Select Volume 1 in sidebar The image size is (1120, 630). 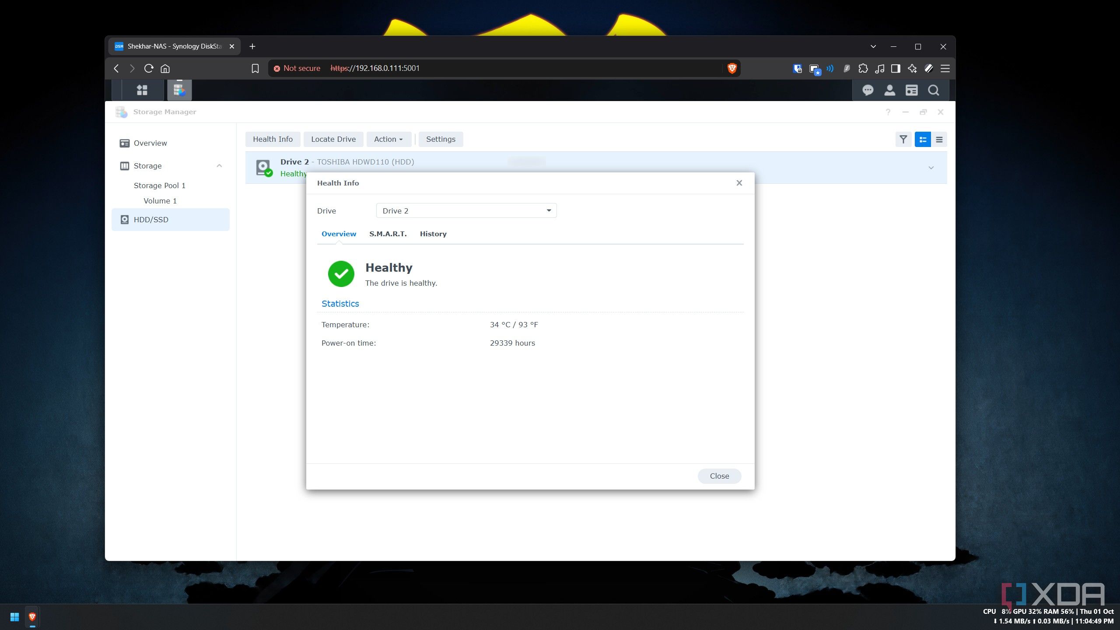tap(160, 200)
